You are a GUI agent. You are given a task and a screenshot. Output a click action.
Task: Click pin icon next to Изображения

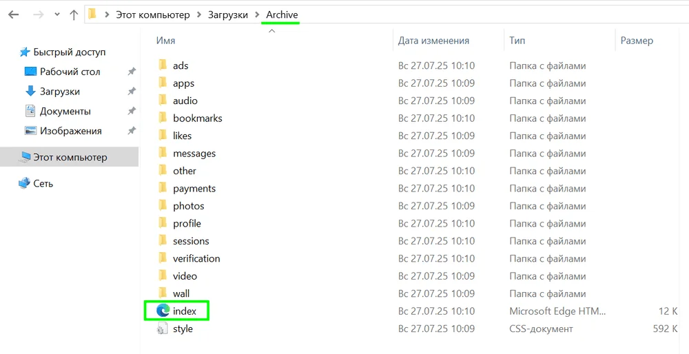point(132,131)
